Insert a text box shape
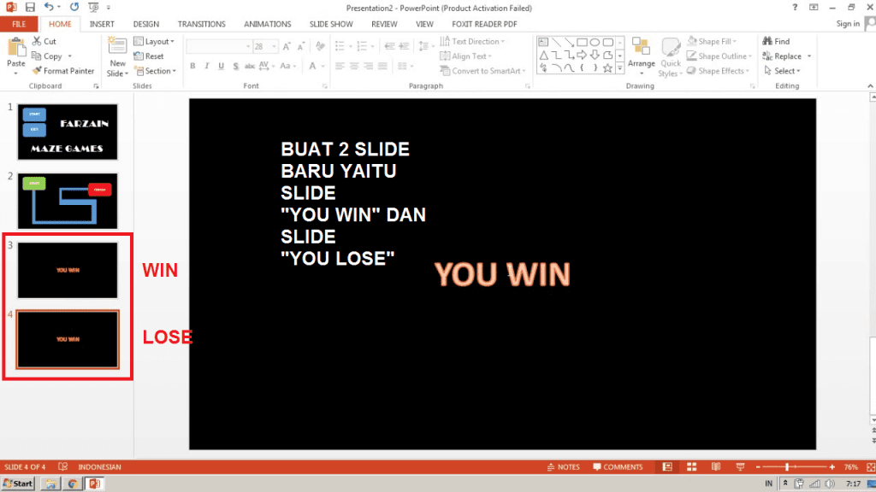Screen dimensions: 876x492 click(x=543, y=43)
